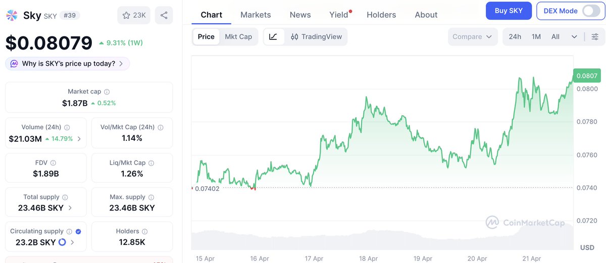
Task: Switch to line chart view icon
Action: tap(273, 36)
